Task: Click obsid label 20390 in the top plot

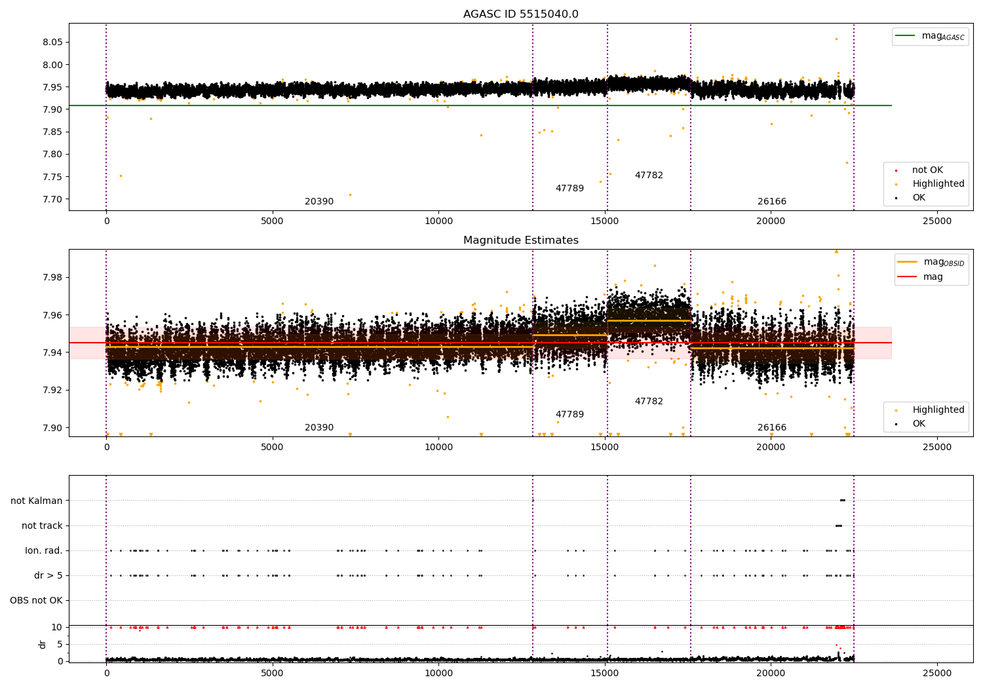Action: click(x=319, y=202)
